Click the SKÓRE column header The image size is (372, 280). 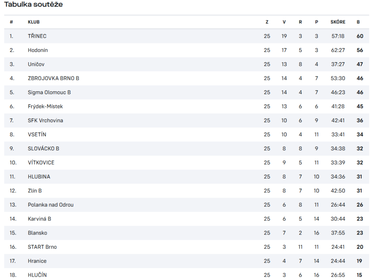pyautogui.click(x=338, y=22)
